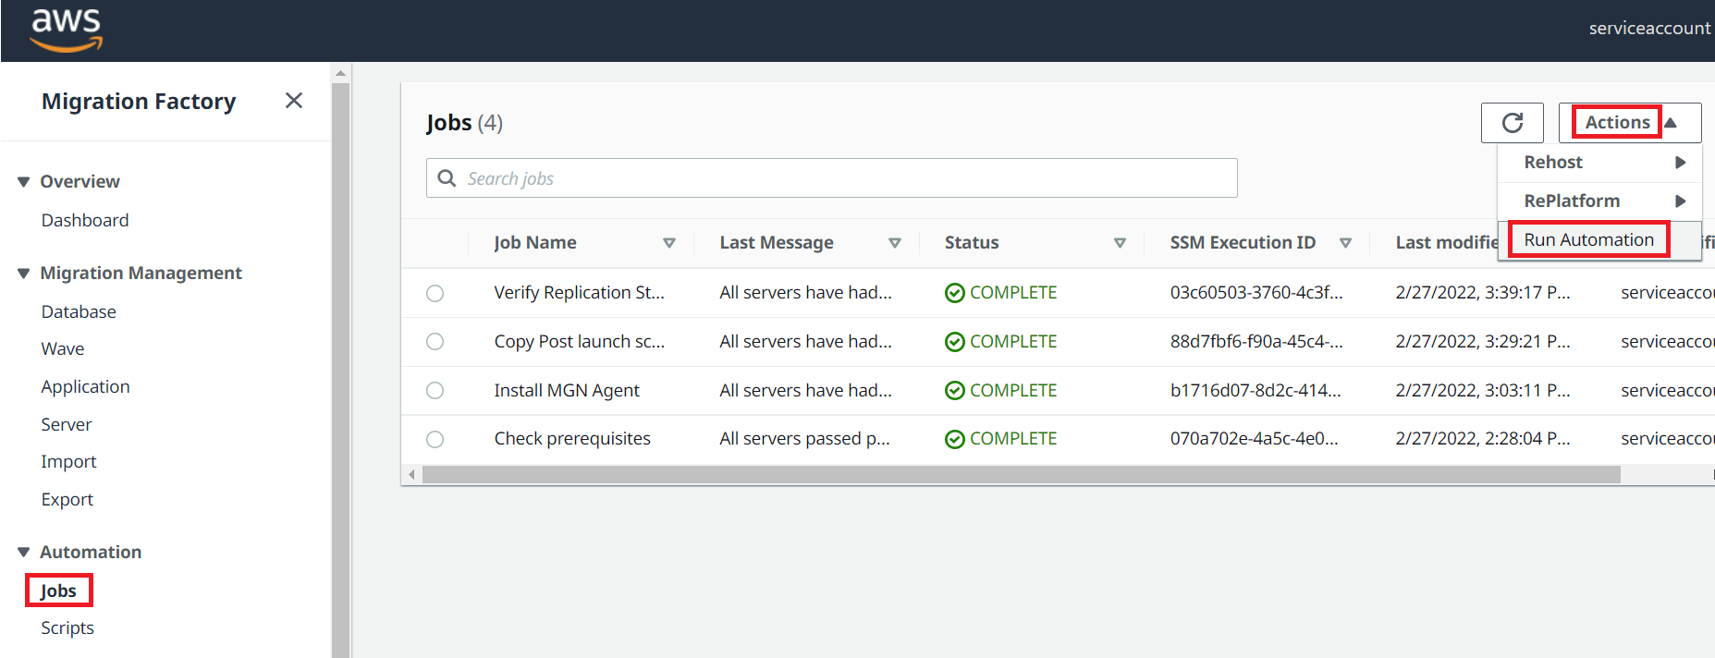1715x658 pixels.
Task: Sort by Job Name column arrow
Action: coord(669,243)
